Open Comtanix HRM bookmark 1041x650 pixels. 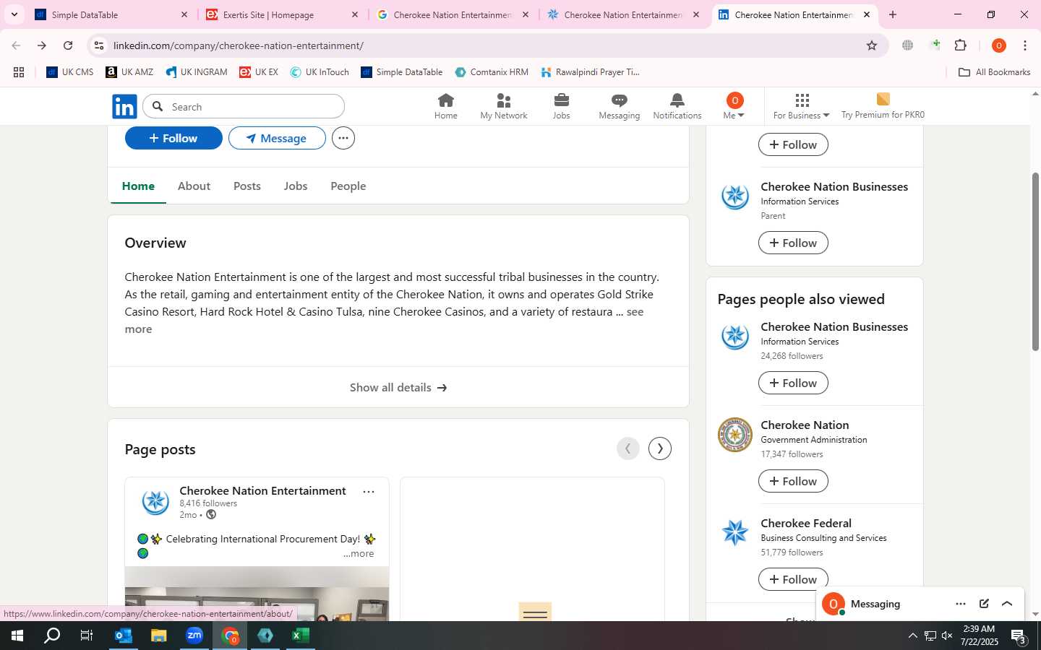[x=492, y=72]
